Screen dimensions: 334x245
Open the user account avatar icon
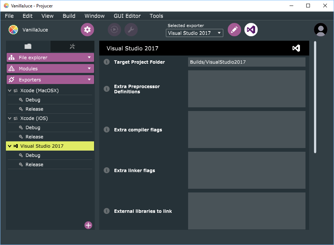(320, 30)
